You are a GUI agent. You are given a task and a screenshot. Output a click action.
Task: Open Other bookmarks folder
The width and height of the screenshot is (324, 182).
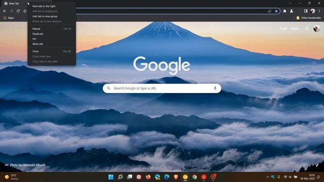pos(309,18)
